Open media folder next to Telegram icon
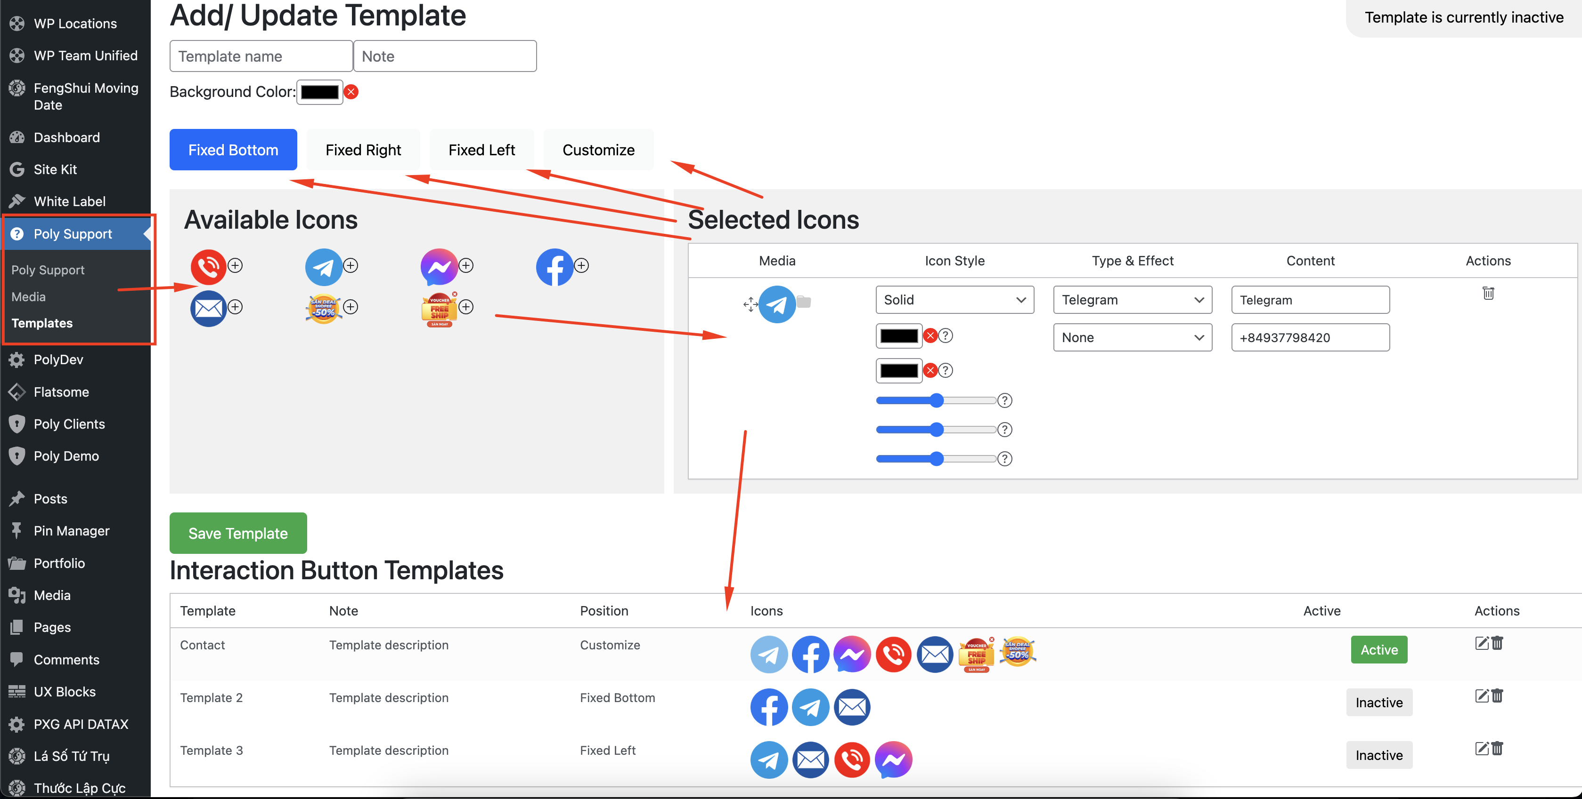 tap(804, 302)
